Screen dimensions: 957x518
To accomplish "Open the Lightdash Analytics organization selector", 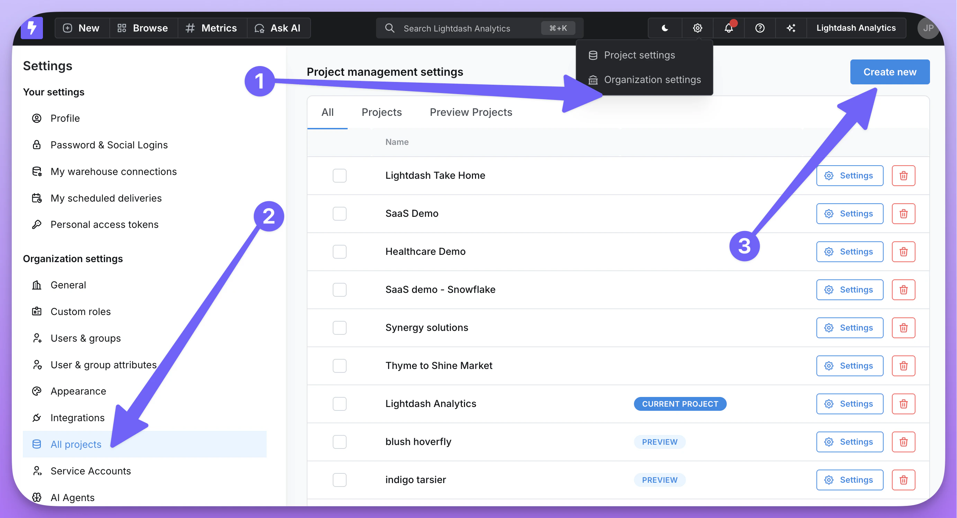I will (x=856, y=28).
